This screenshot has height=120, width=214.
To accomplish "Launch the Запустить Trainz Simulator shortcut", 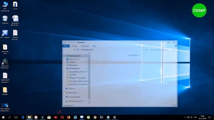I will (x=5, y=64).
